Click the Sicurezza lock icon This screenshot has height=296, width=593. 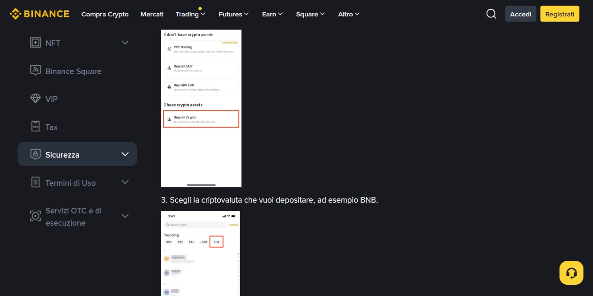[35, 154]
